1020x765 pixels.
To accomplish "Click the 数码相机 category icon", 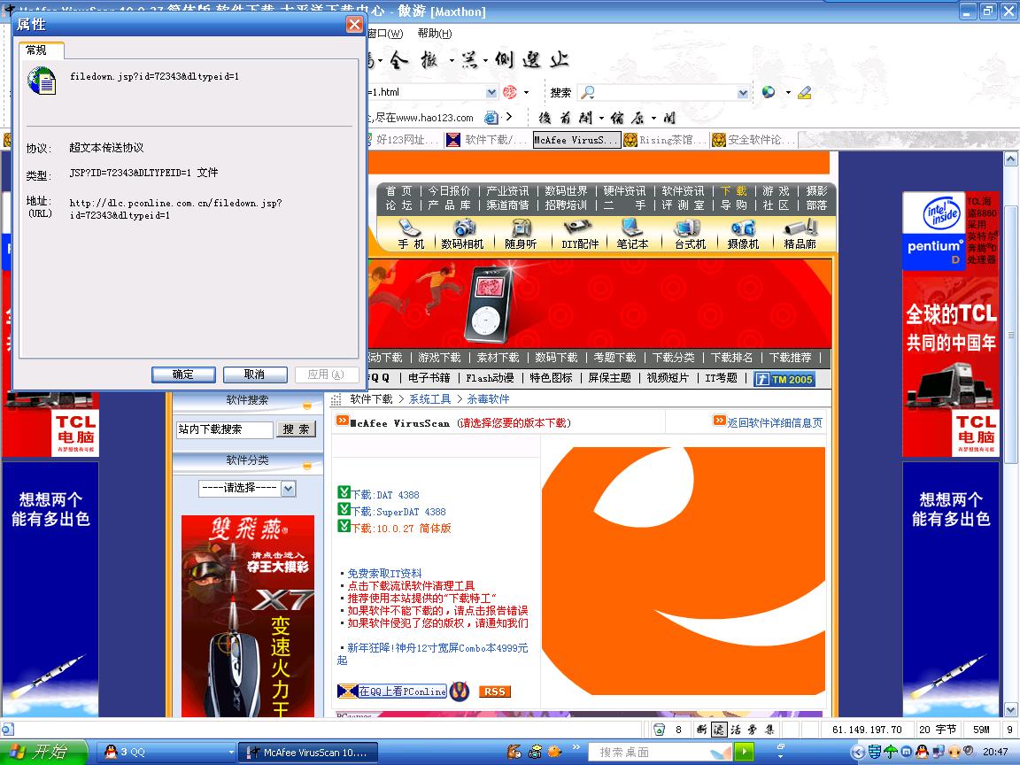I will 462,234.
